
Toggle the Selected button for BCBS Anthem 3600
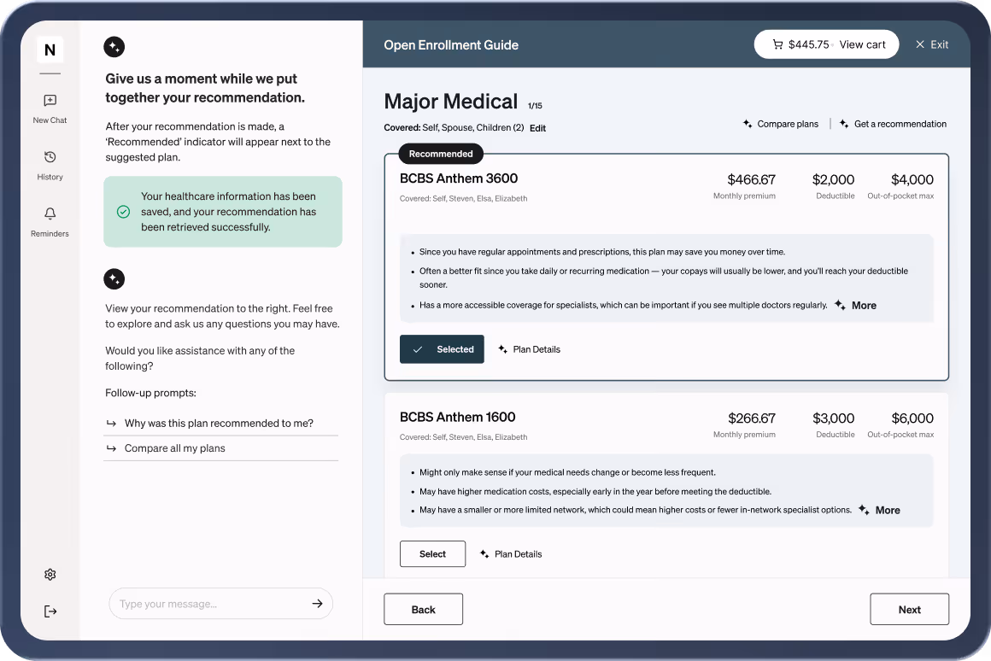pyautogui.click(x=442, y=348)
